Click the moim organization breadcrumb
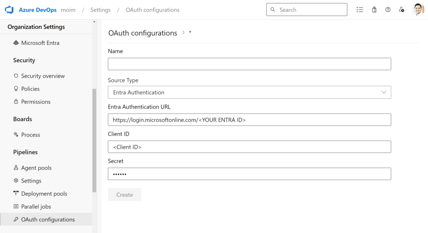The width and height of the screenshot is (428, 233). (68, 10)
